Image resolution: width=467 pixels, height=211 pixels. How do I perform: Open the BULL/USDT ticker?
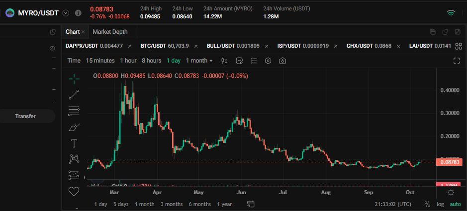[x=233, y=46]
